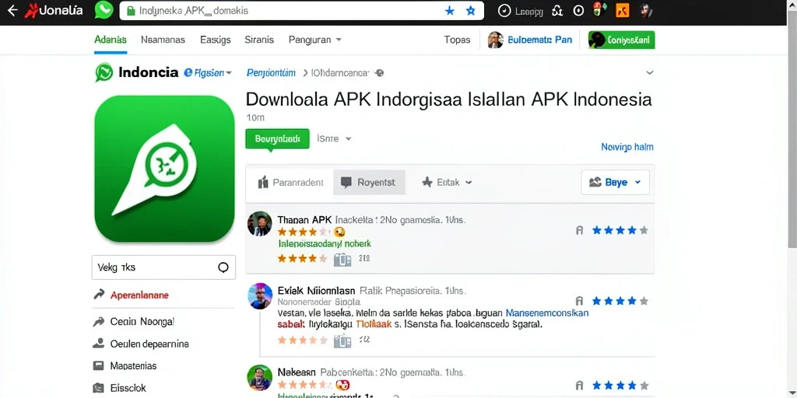Click the Thanan APK reviewer avatar
This screenshot has height=398, width=797.
tap(260, 224)
